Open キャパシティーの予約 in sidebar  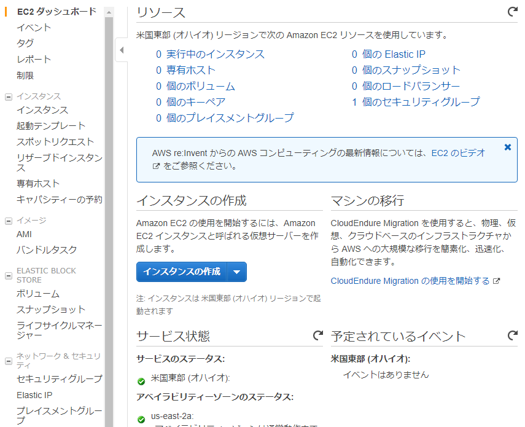(x=60, y=200)
